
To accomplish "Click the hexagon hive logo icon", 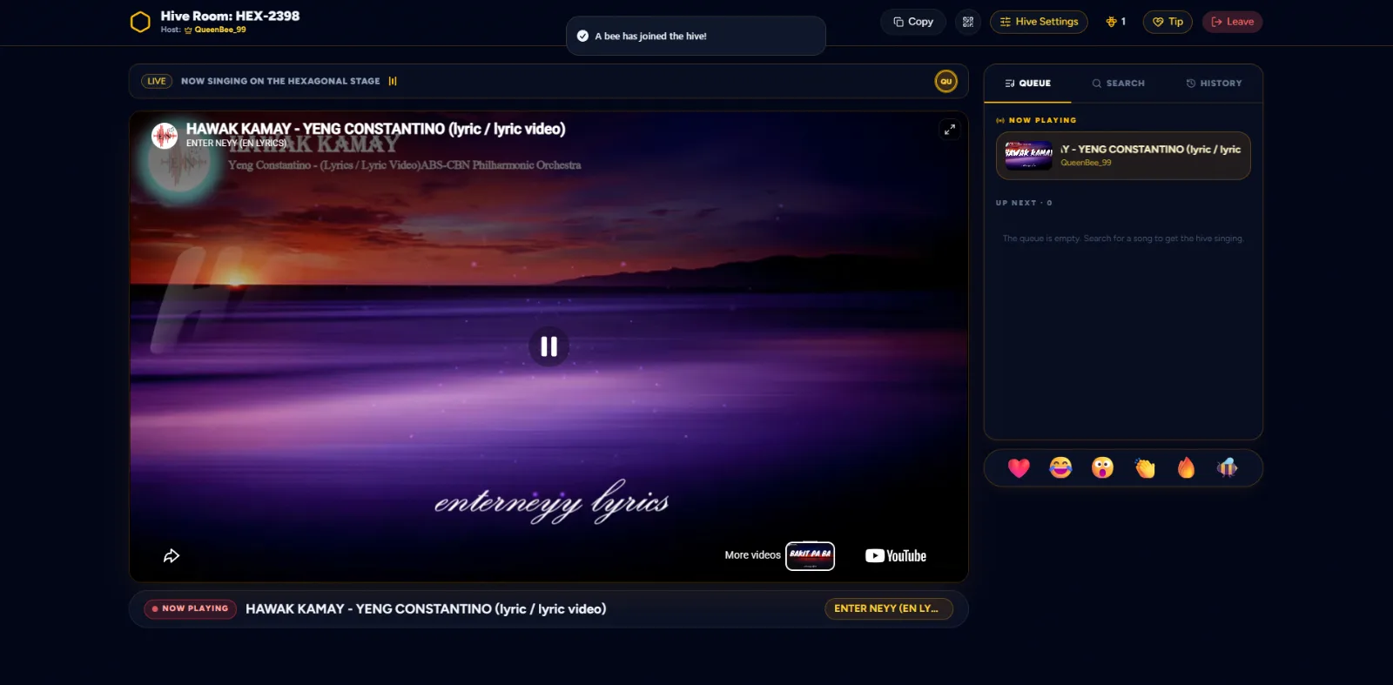I will [x=140, y=22].
